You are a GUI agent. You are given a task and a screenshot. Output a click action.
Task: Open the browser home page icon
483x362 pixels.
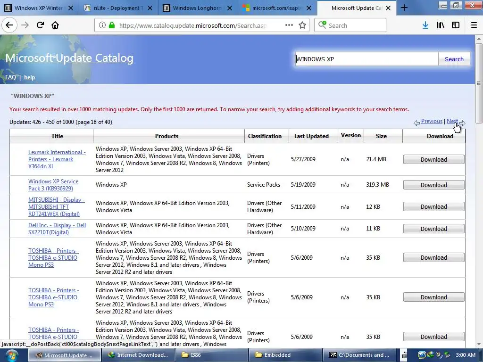pyautogui.click(x=55, y=25)
